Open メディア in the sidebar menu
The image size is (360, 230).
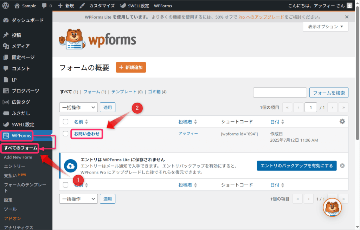coord(26,46)
